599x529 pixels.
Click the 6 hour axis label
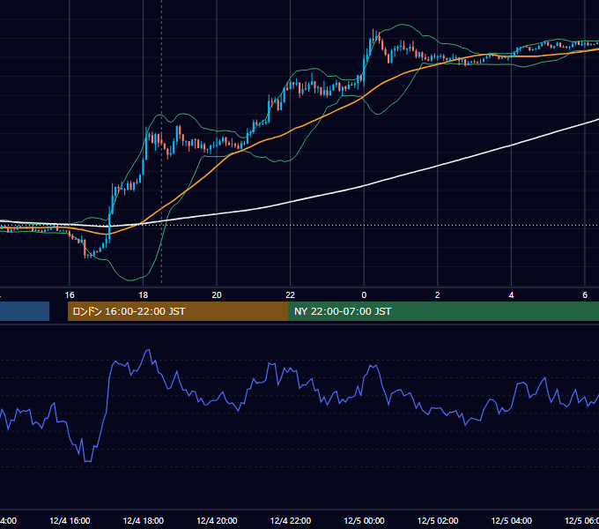coord(585,295)
